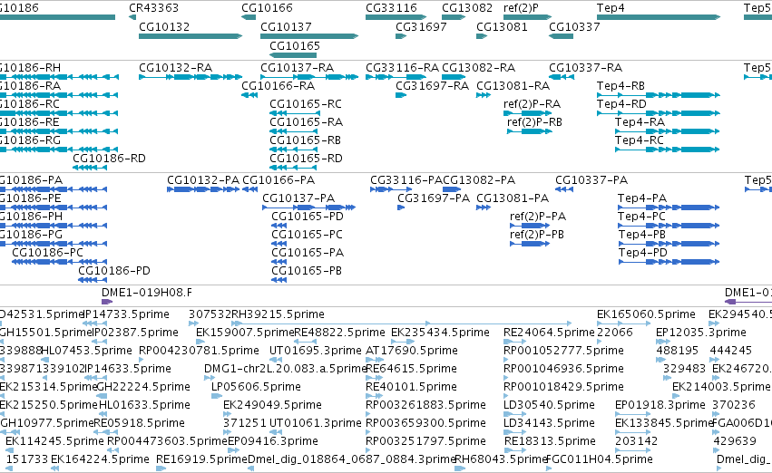
Task: Click EST FGC011H04.5prime label
Action: (600, 459)
